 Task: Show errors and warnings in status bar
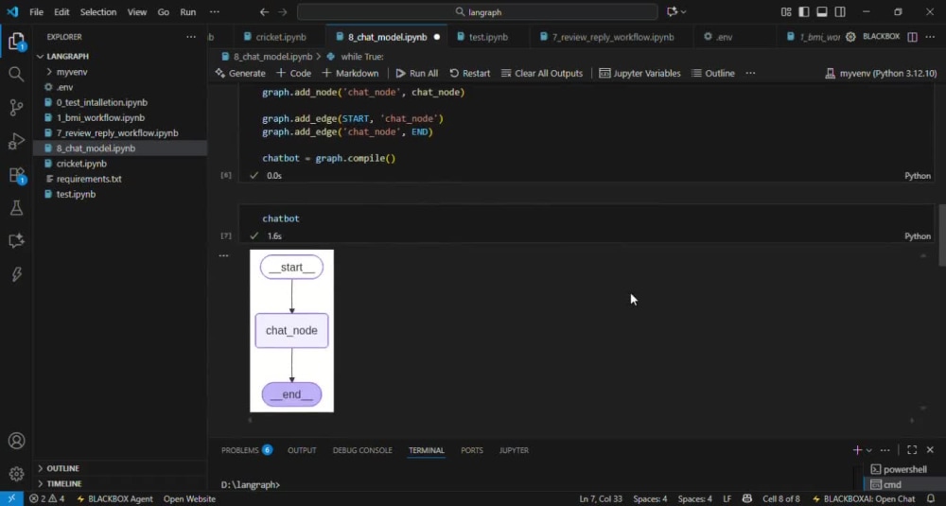coord(46,498)
